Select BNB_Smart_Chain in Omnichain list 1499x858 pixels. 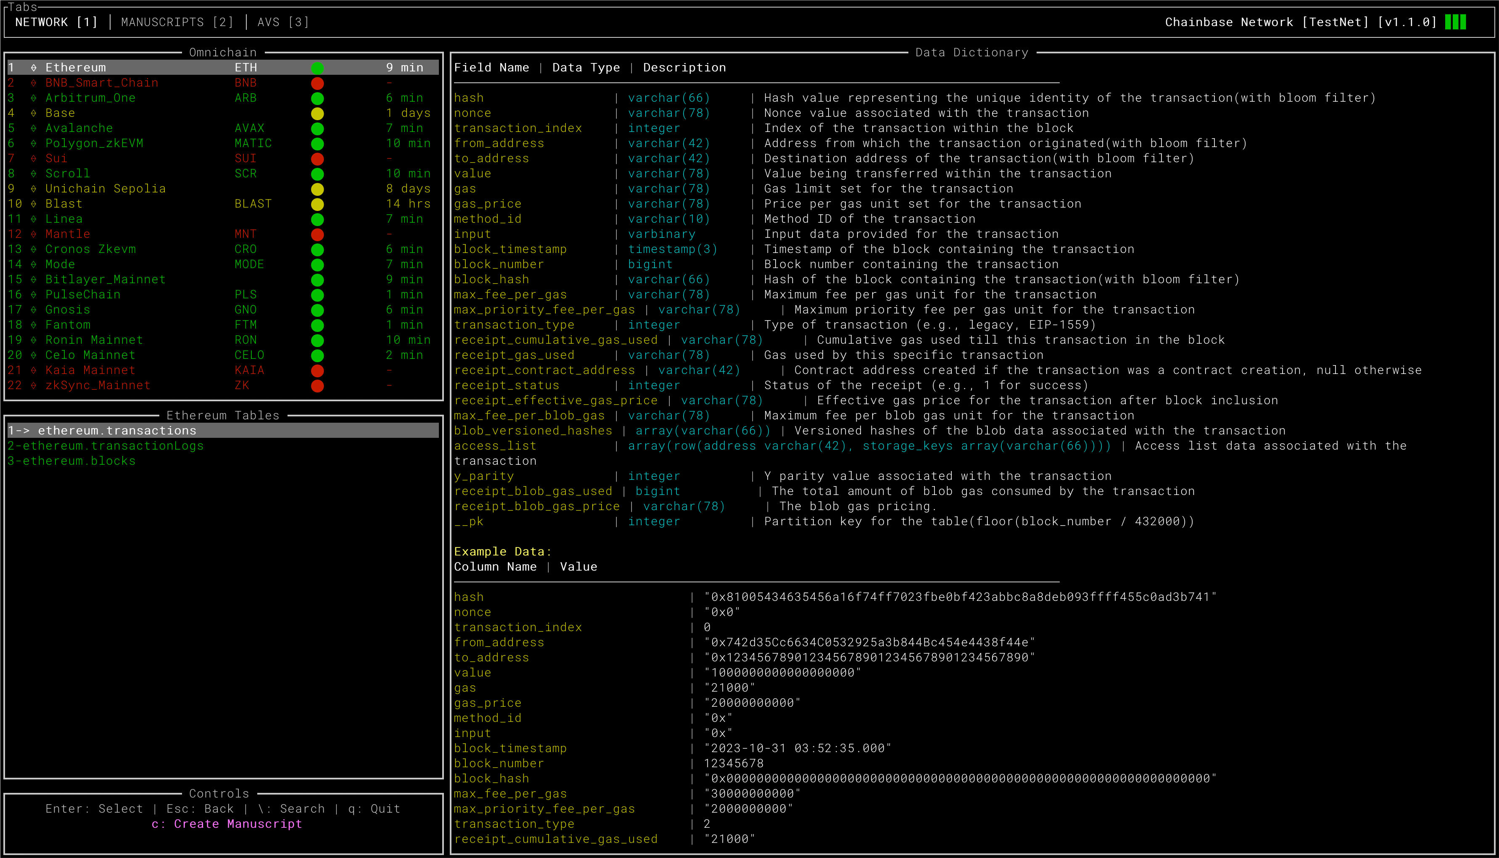[x=223, y=83]
